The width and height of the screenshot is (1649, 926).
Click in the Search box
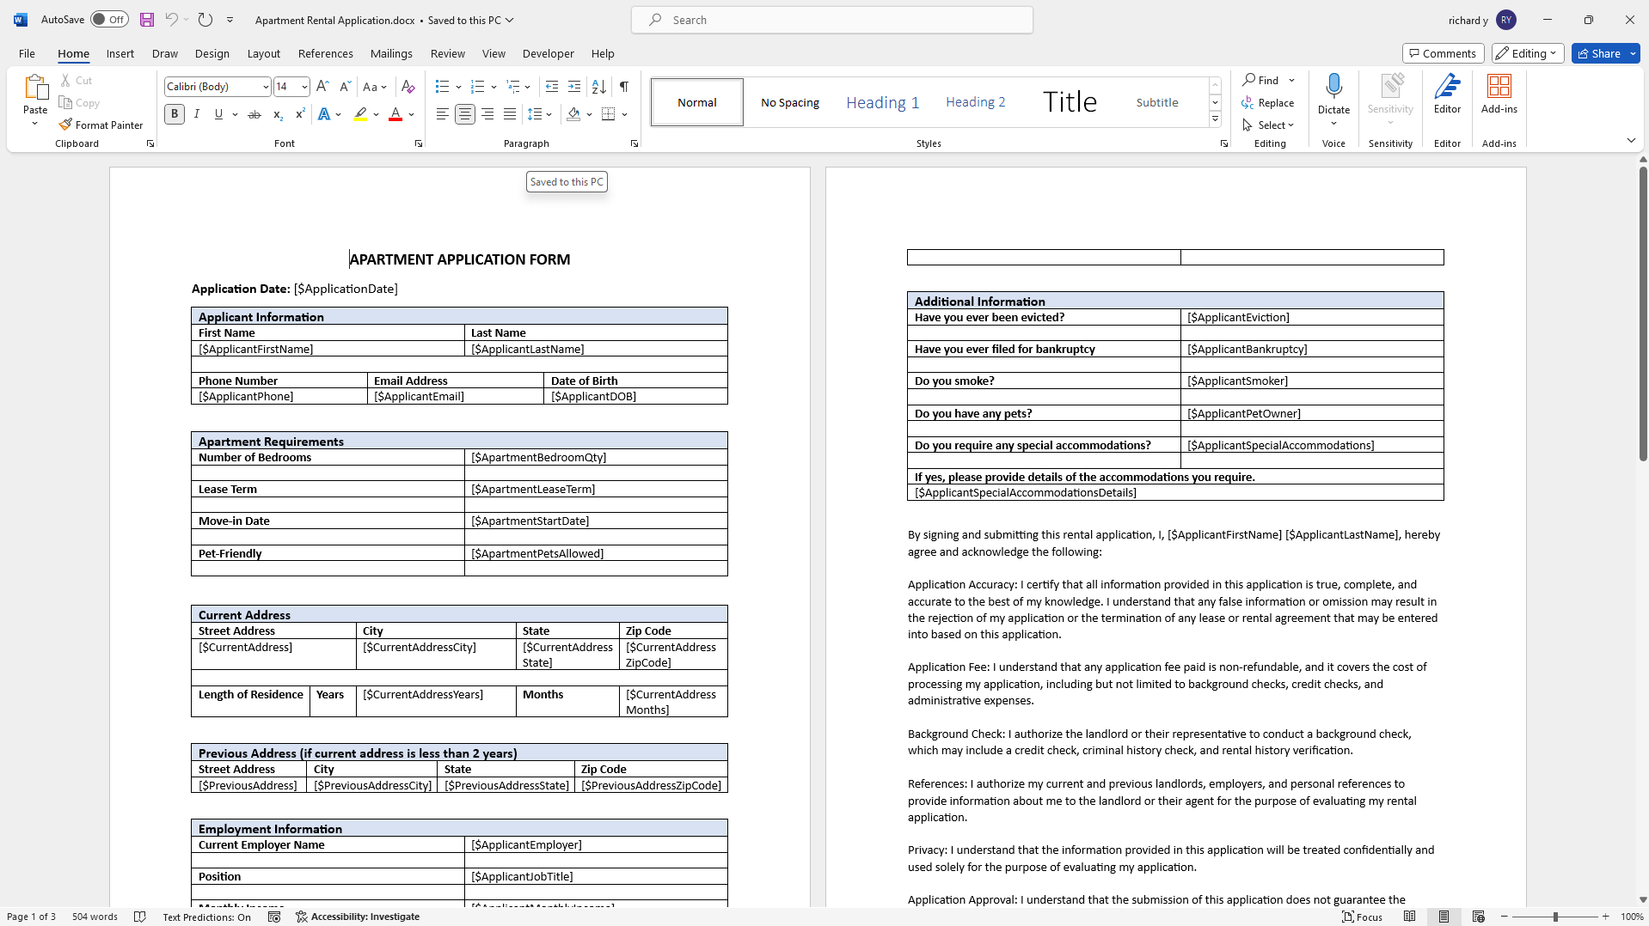pos(831,20)
